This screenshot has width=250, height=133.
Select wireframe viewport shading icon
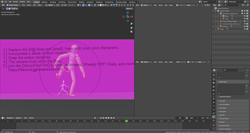[x=98, y=5]
